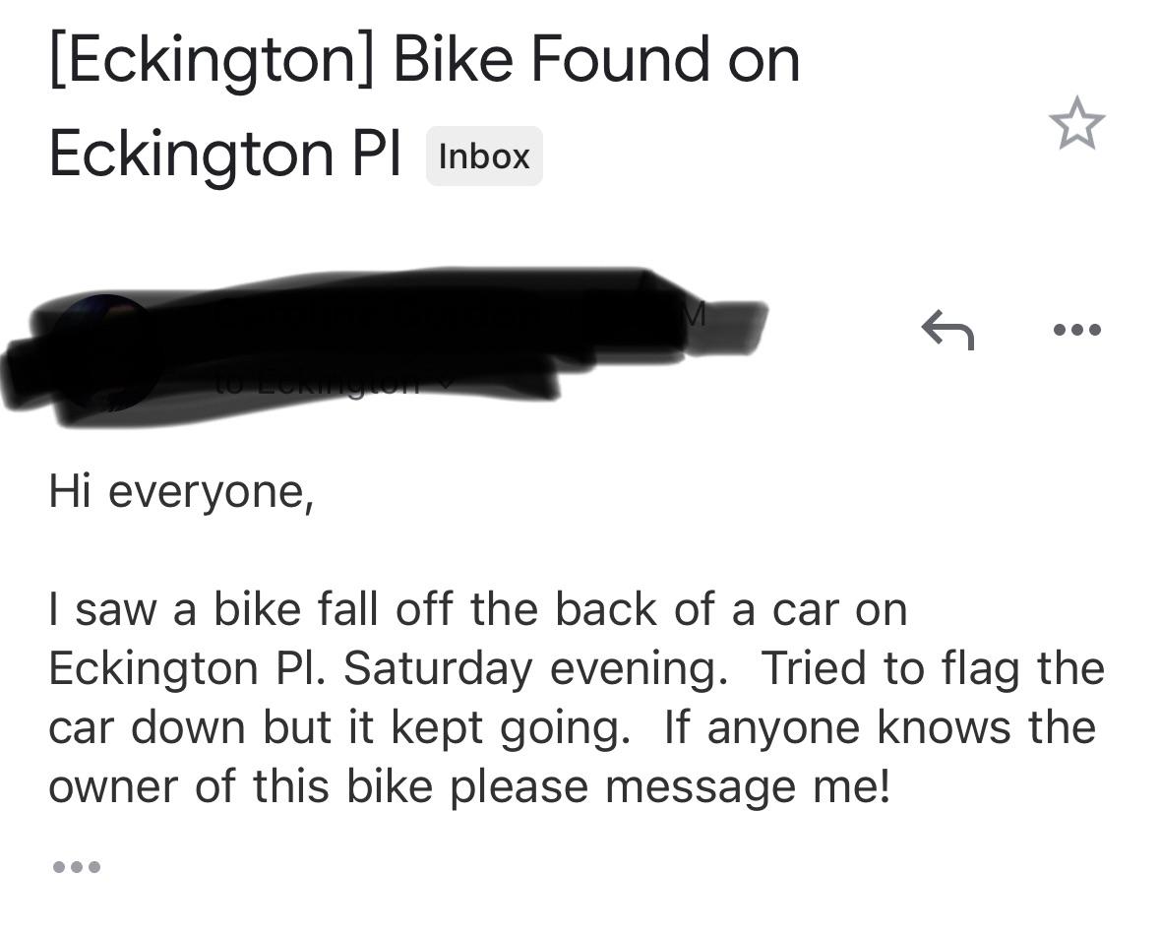
Task: Click the Inbox label chip
Action: tap(483, 156)
